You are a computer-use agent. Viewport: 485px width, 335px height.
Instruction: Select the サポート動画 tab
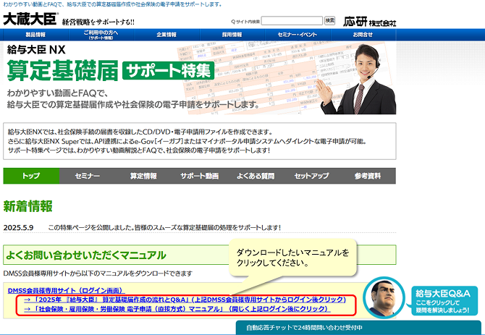point(200,176)
